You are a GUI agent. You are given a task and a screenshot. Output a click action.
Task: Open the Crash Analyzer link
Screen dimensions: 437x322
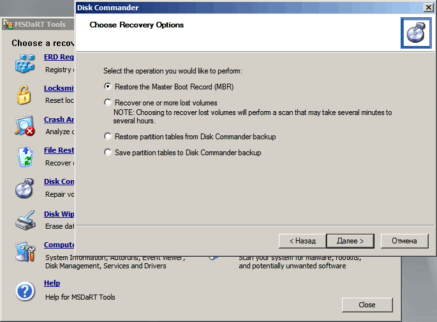[x=59, y=119]
